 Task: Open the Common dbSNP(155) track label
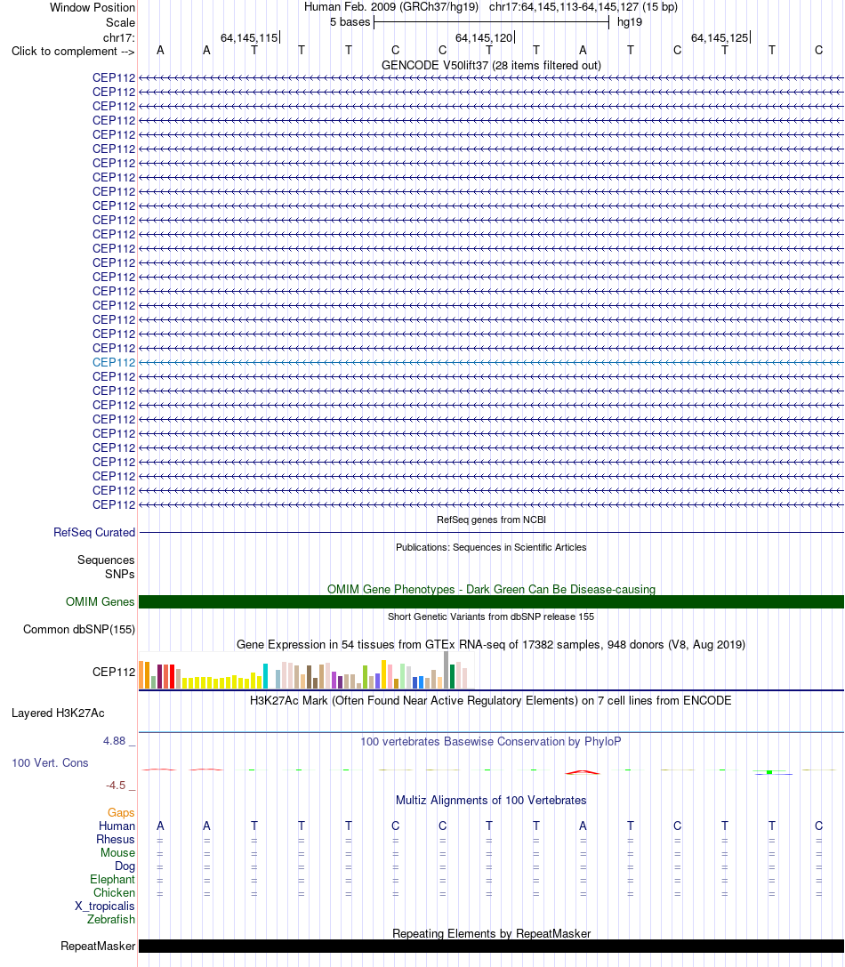[79, 629]
